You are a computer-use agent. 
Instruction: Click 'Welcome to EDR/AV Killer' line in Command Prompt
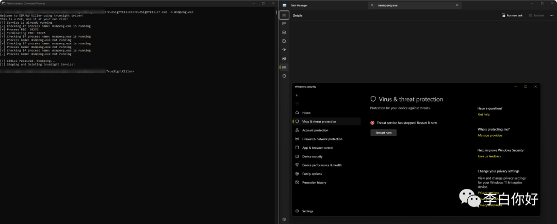click(42, 15)
